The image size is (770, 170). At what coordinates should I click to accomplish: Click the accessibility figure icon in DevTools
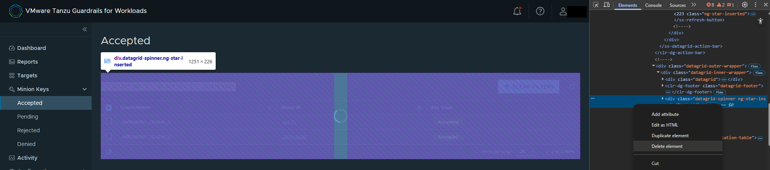coord(760,21)
